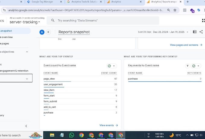The height and width of the screenshot is (139, 205).
Task: Click the Event count by Event name title
Action: click(60, 65)
